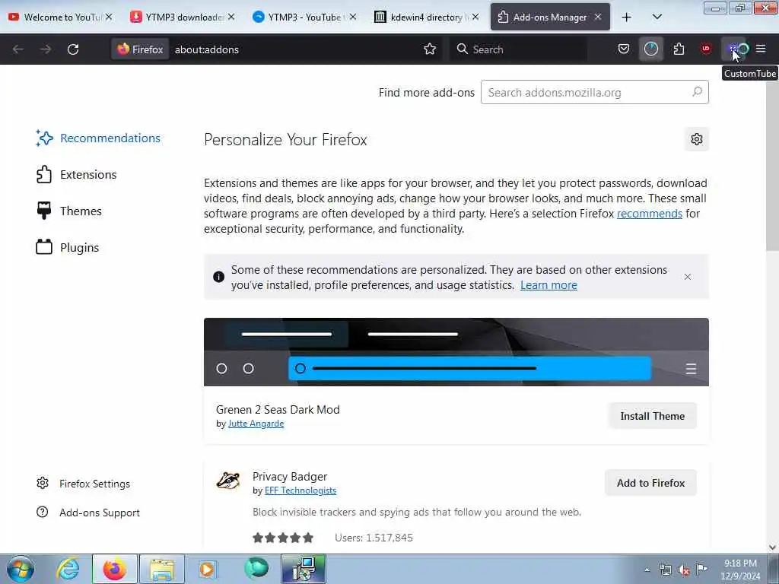Click the network tray icon

665,570
